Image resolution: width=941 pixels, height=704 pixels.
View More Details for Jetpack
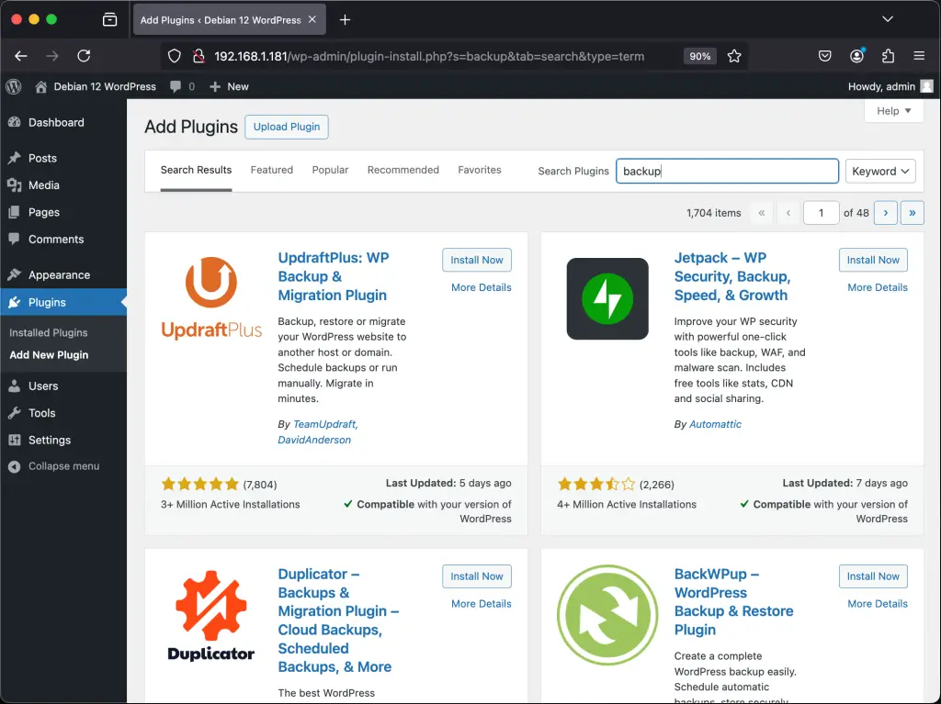877,287
